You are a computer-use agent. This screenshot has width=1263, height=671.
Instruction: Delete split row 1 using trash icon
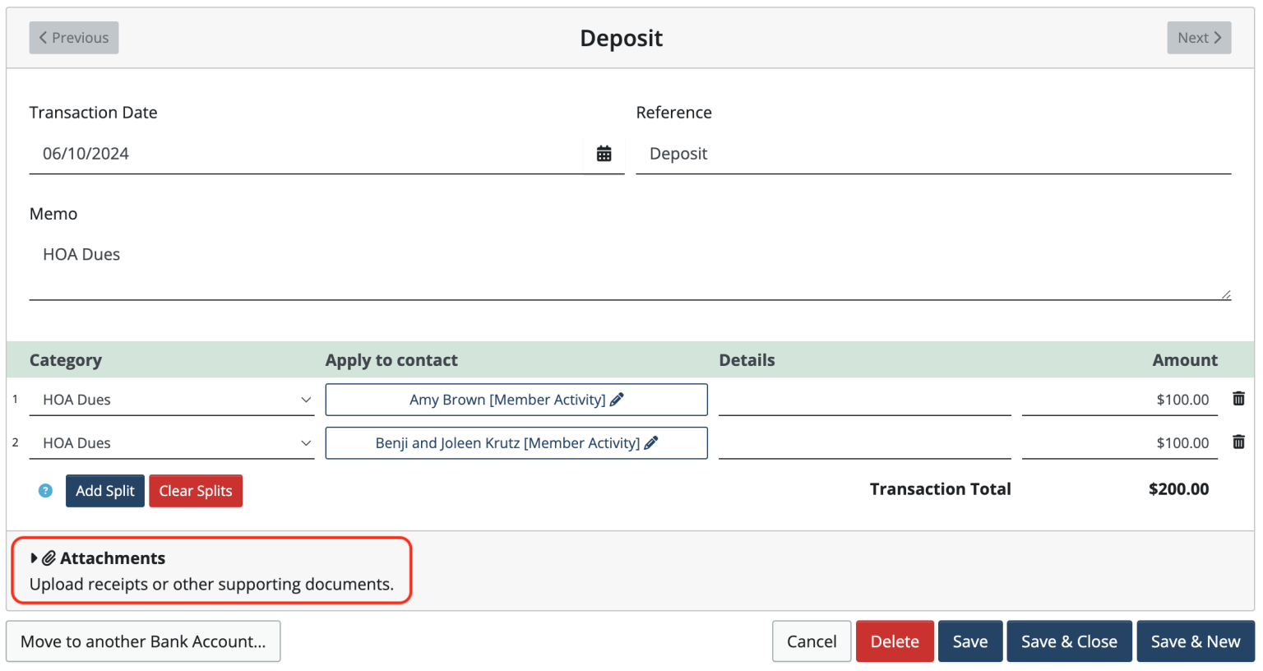click(x=1239, y=398)
